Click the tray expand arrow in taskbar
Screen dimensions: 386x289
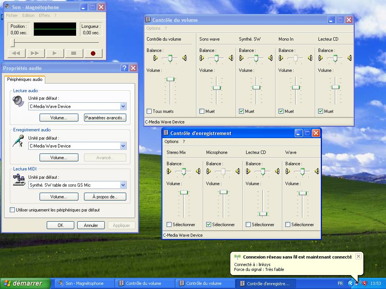(x=351, y=283)
